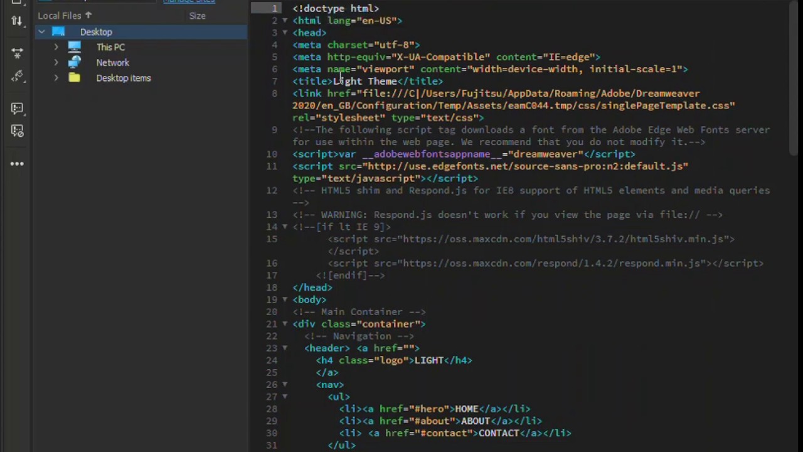Screen dimensions: 803x452
Task: Click the yellow Desktop items folder icon
Action: coord(75,78)
